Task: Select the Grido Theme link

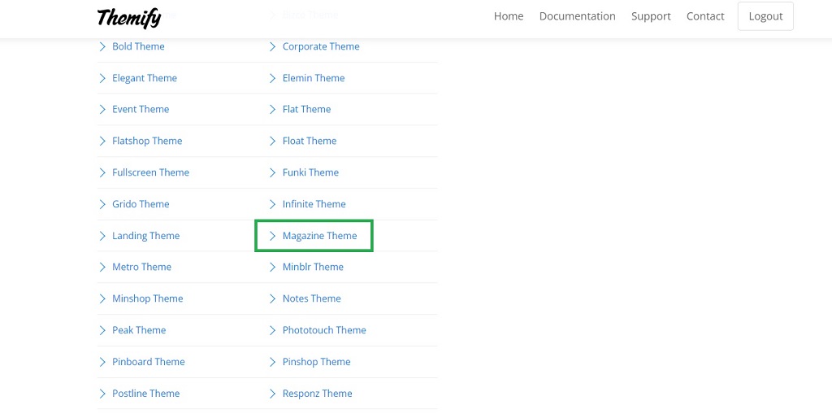Action: (141, 204)
